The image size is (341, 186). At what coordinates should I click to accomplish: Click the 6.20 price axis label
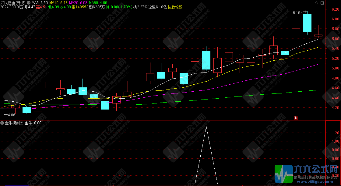pyautogui.click(x=335, y=9)
